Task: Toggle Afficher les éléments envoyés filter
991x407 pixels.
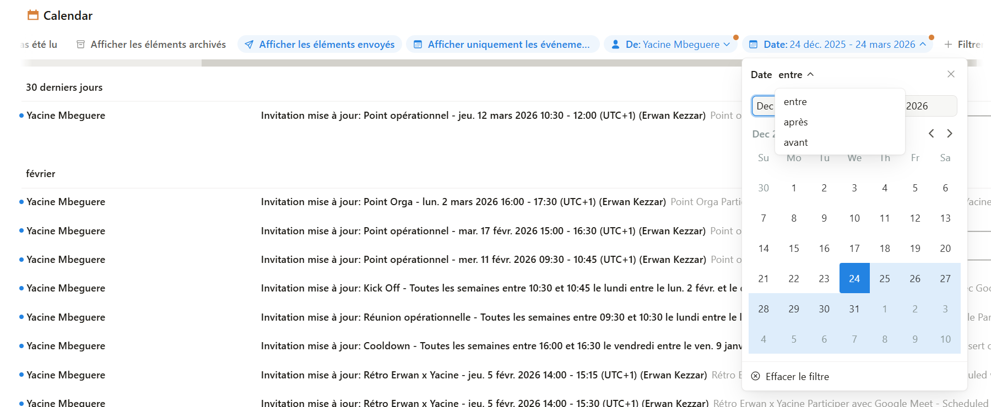Action: click(x=320, y=45)
